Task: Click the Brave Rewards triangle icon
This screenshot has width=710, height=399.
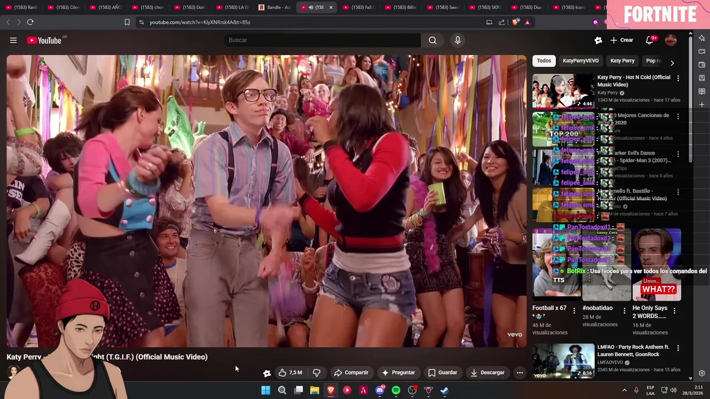Action: 528,22
